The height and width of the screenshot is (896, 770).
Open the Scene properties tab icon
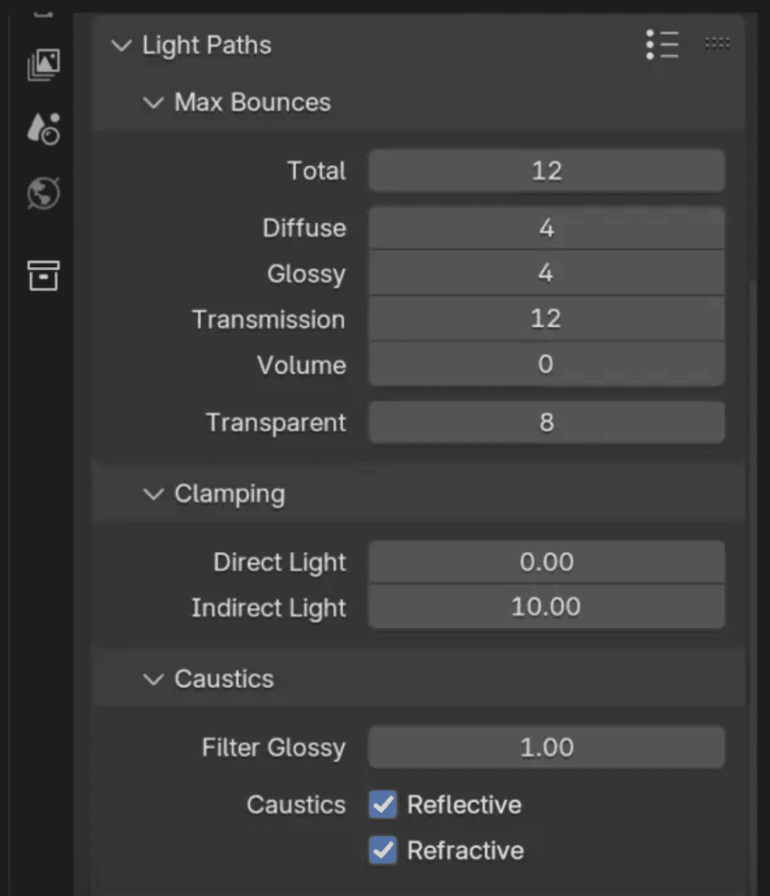(x=43, y=129)
